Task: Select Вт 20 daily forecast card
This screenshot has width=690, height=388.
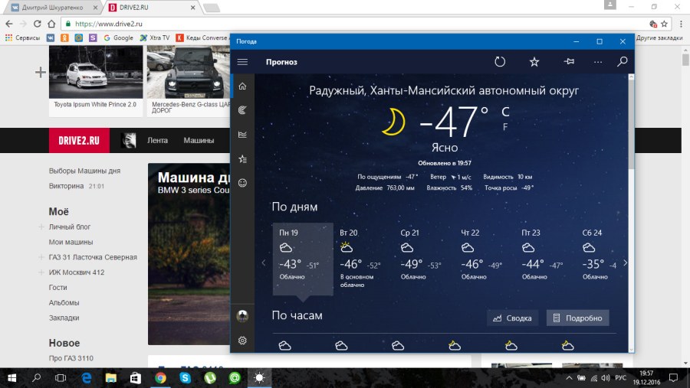Action: [x=363, y=259]
